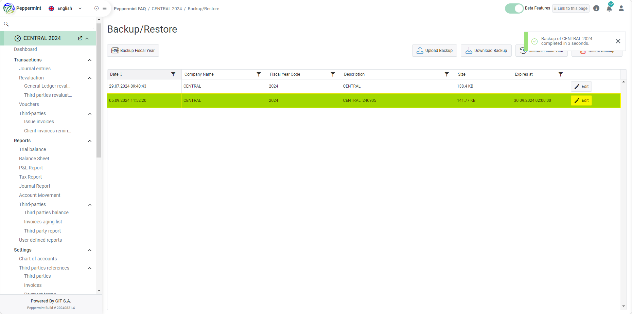Screen dimensions: 632x314
Task: Open the English language dropdown
Action: tap(65, 8)
